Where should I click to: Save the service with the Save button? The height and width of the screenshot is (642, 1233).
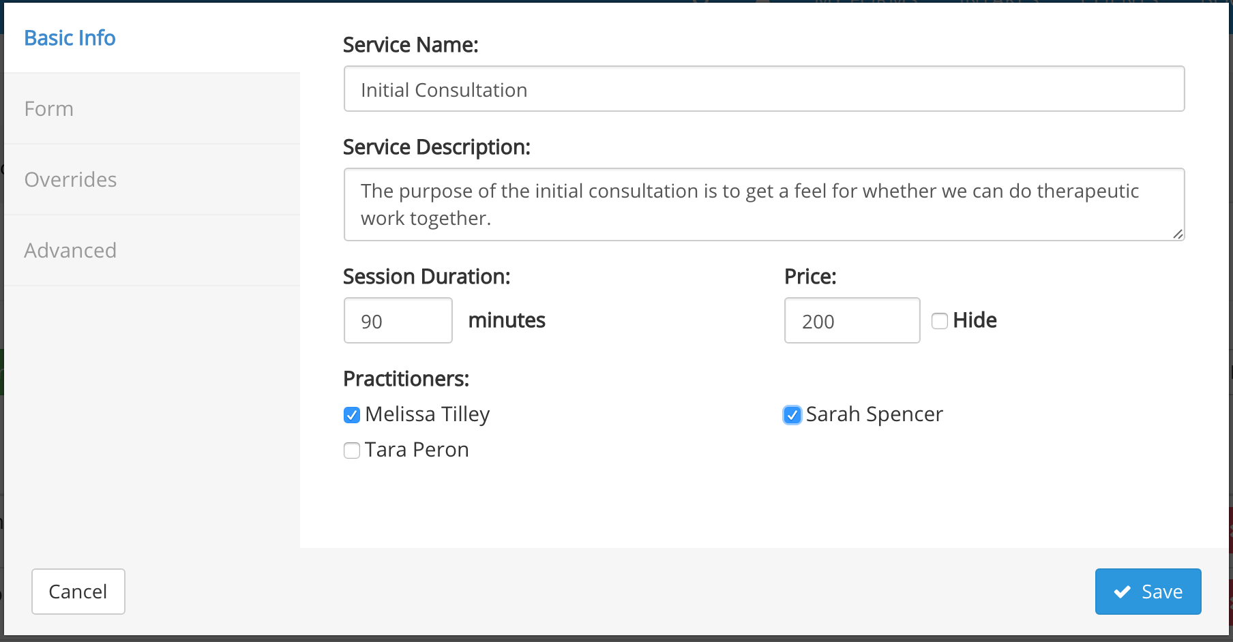pyautogui.click(x=1148, y=592)
